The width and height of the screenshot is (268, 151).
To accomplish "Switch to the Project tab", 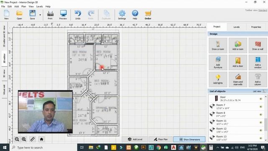I will pos(217,27).
